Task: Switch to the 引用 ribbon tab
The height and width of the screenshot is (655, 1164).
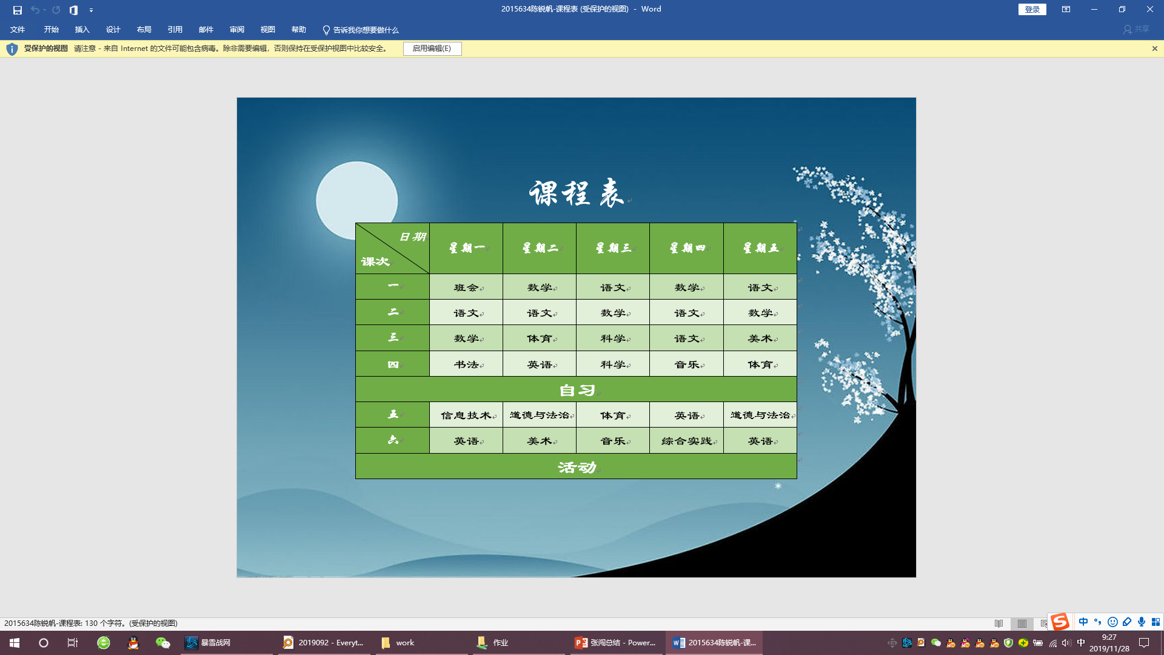Action: click(175, 30)
